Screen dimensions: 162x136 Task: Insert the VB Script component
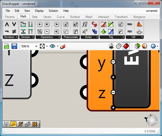point(94,32)
